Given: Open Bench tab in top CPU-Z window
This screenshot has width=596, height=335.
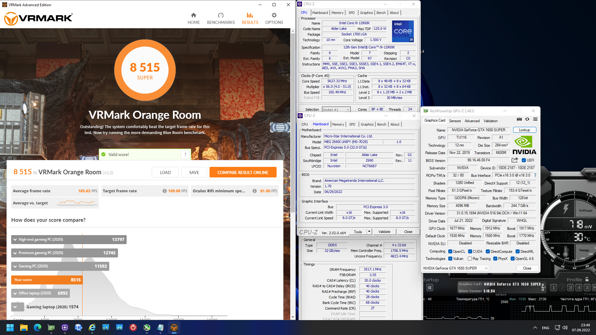Looking at the screenshot, I should [x=381, y=13].
